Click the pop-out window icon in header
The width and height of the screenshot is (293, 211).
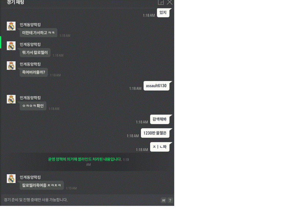[x=161, y=2]
